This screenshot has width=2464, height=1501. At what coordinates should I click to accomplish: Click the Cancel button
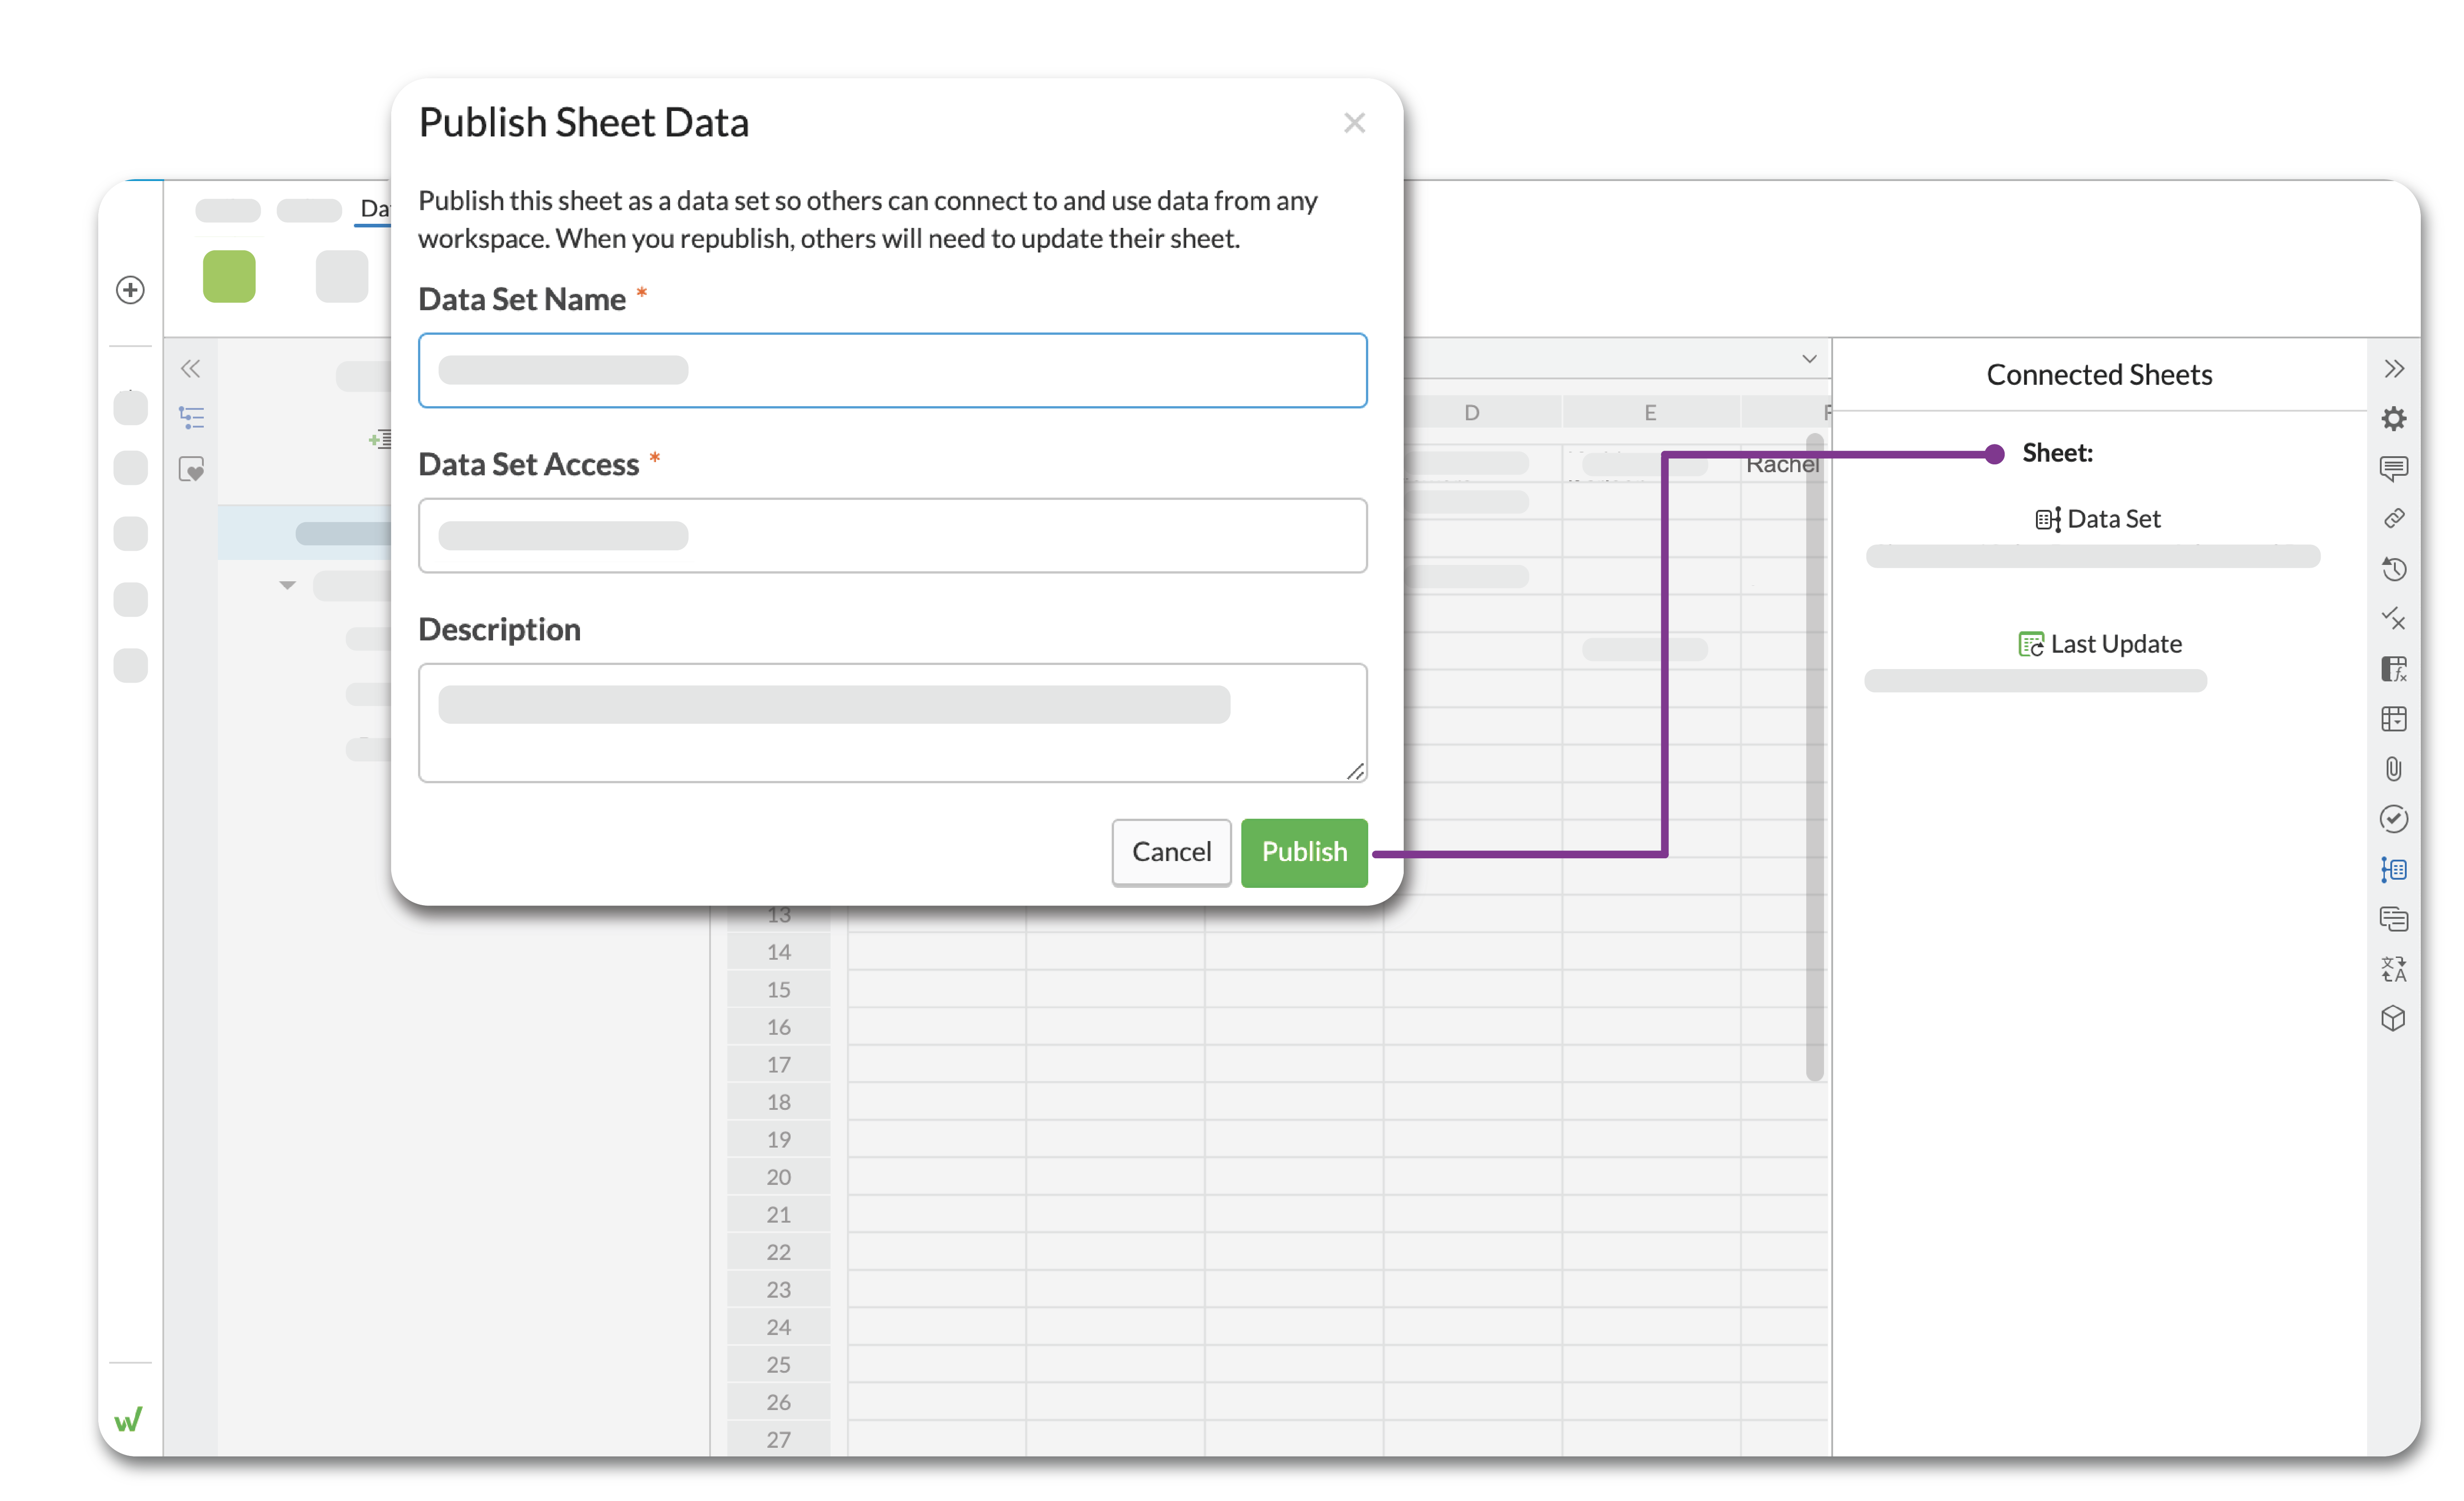click(1171, 852)
